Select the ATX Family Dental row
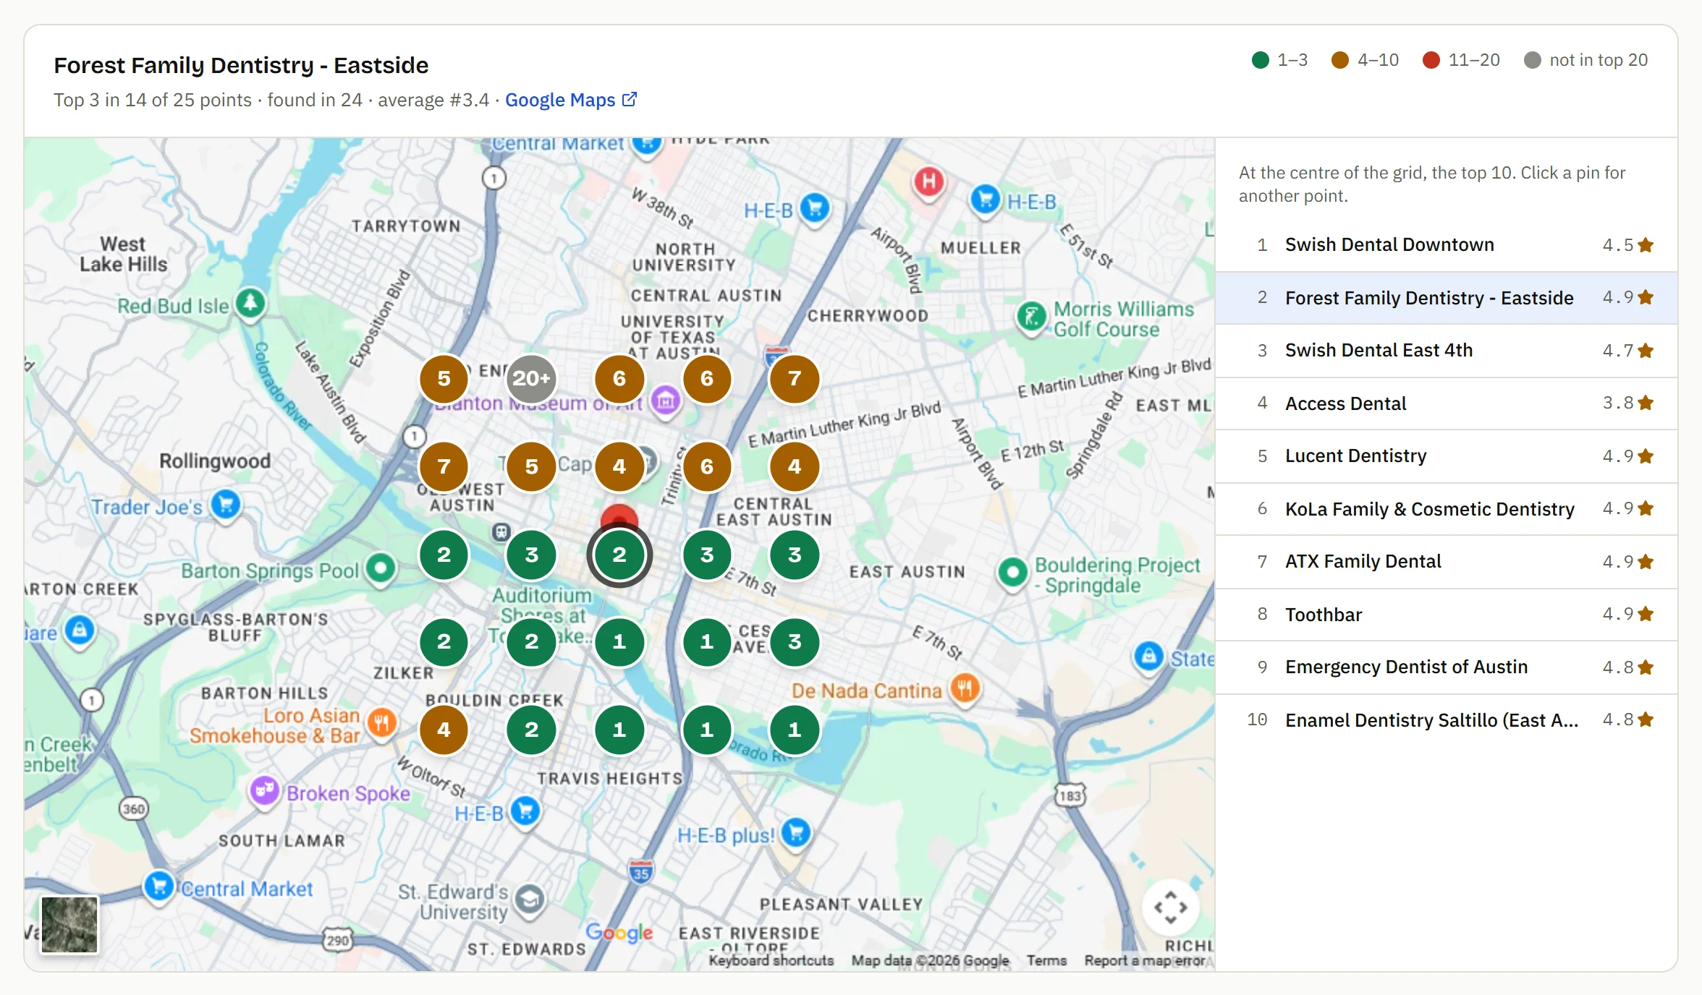Image resolution: width=1702 pixels, height=995 pixels. (x=1447, y=562)
